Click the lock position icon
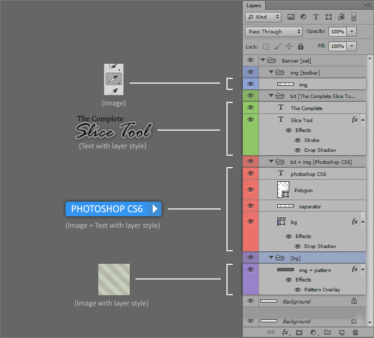Image resolution: width=374 pixels, height=338 pixels. coord(289,46)
